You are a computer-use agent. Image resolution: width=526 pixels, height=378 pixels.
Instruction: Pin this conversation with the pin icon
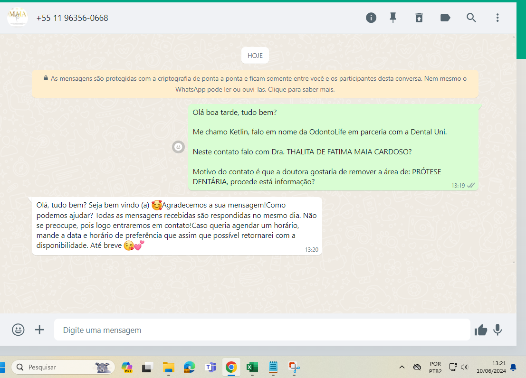point(393,18)
